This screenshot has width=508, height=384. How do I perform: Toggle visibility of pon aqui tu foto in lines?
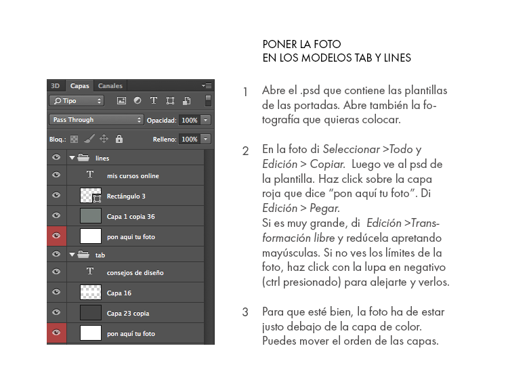56,236
